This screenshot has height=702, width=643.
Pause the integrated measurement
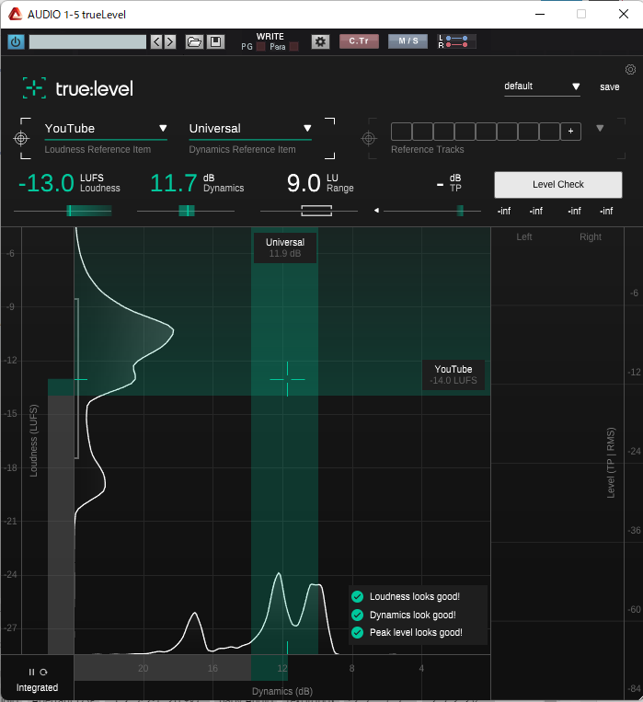coord(31,672)
